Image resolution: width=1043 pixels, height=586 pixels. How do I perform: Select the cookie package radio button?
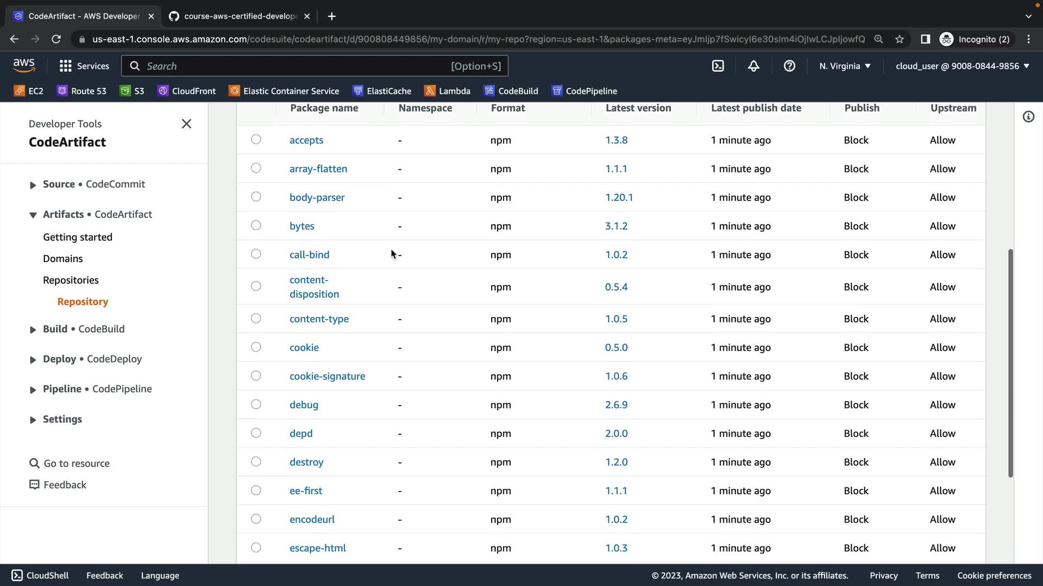pyautogui.click(x=256, y=347)
